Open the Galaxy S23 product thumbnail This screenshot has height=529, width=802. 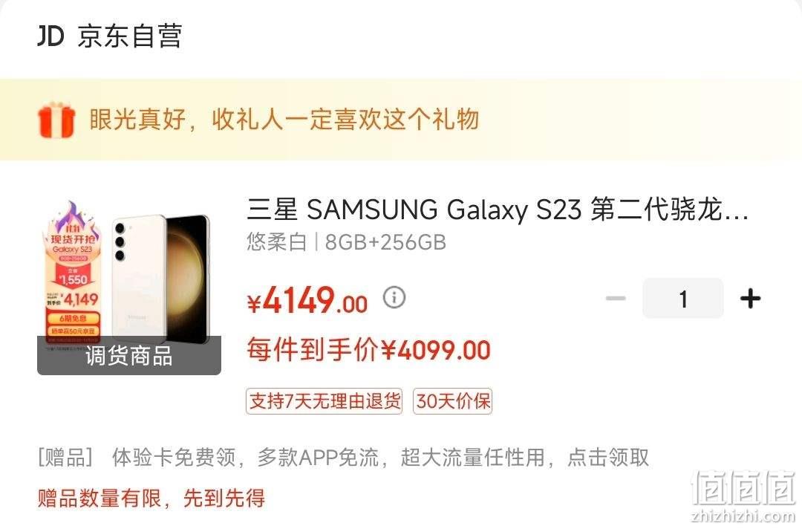click(129, 287)
